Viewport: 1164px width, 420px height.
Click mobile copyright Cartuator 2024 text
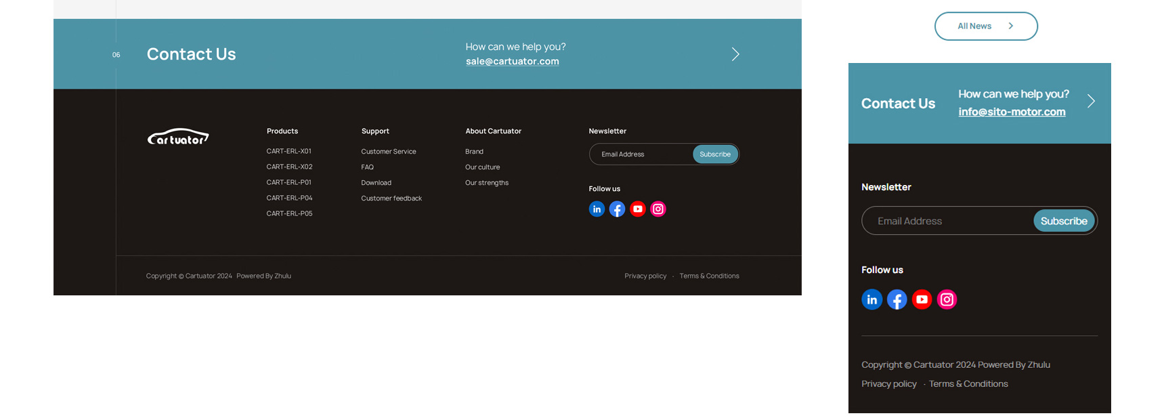[919, 364]
